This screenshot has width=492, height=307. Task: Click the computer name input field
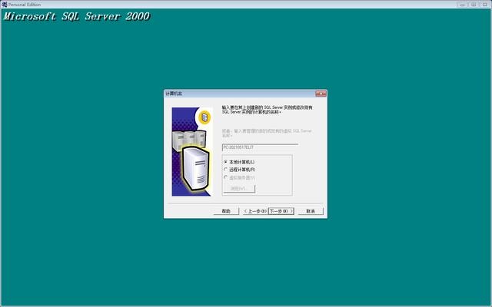pyautogui.click(x=260, y=147)
